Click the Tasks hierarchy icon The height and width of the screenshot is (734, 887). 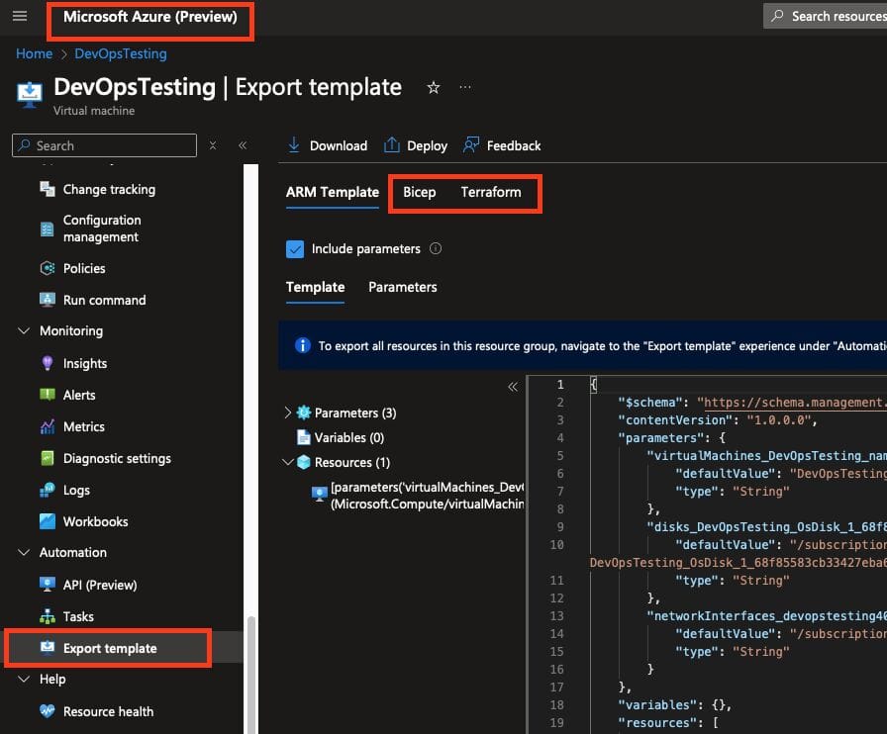(x=48, y=616)
